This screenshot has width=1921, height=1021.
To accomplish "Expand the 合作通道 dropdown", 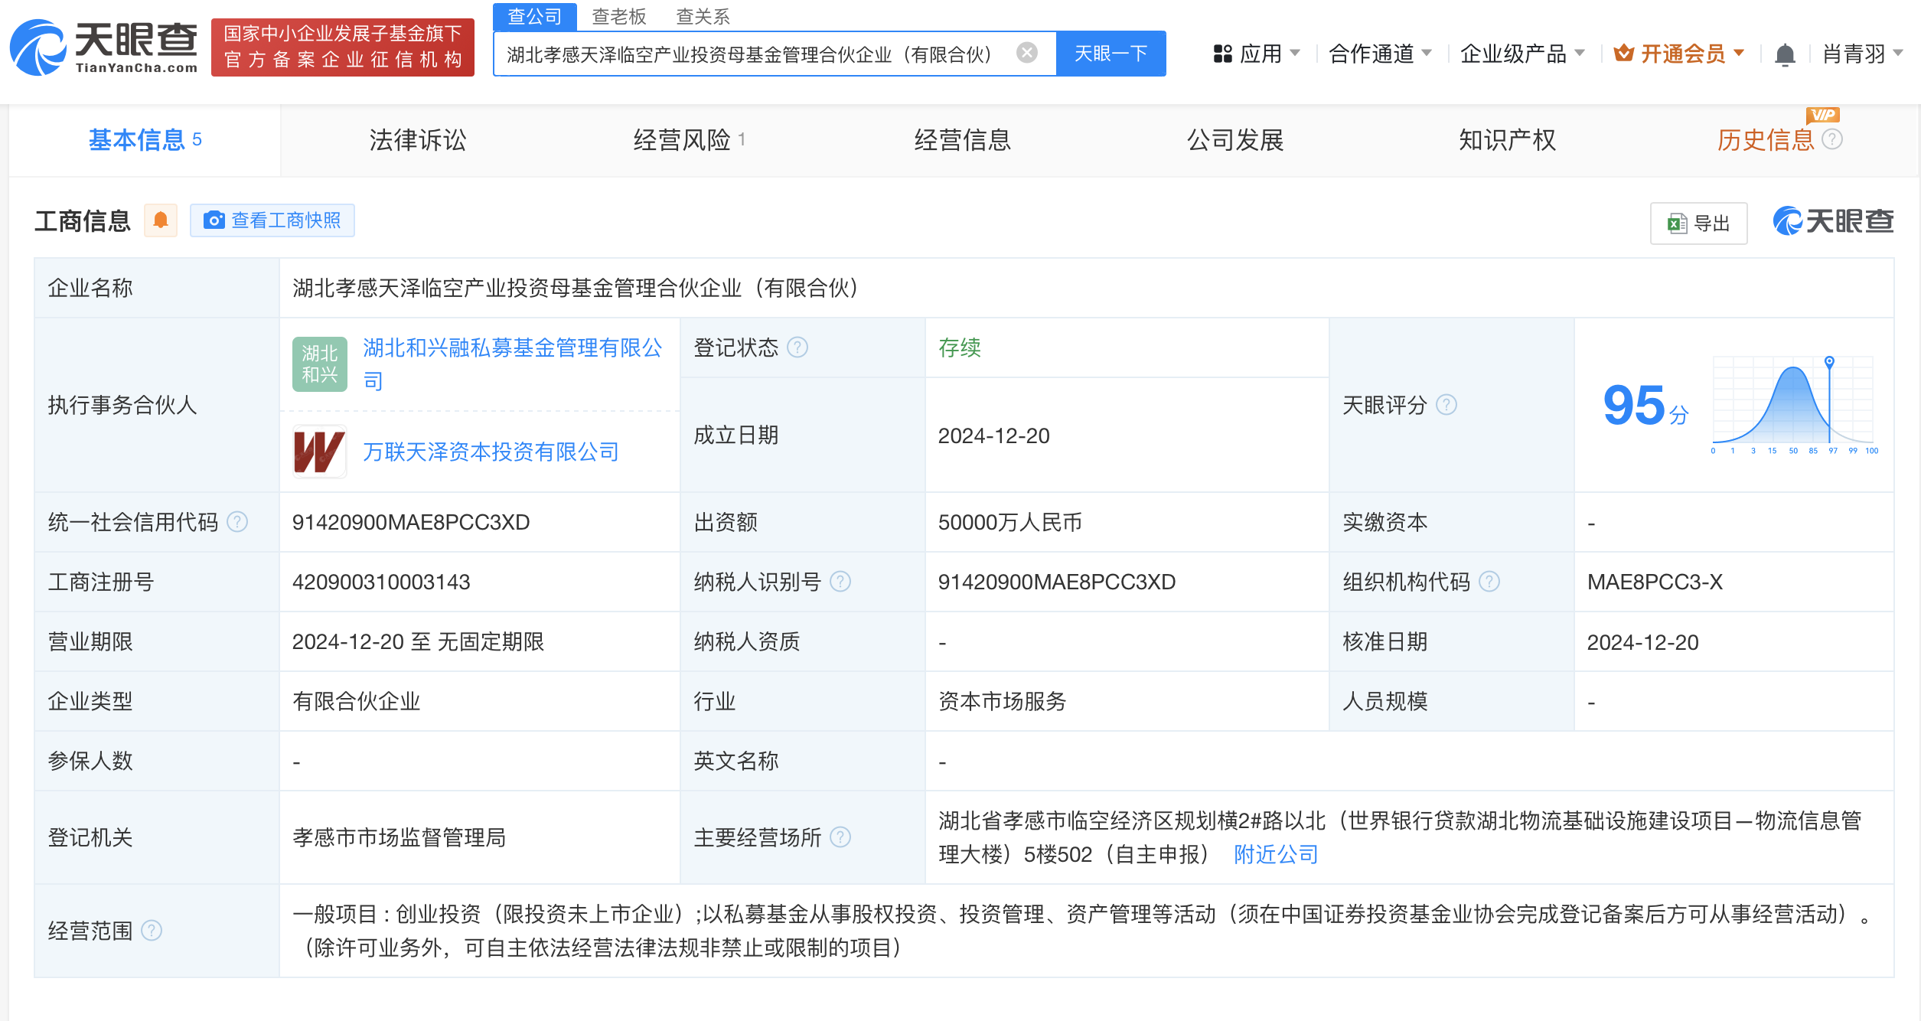I will point(1380,54).
